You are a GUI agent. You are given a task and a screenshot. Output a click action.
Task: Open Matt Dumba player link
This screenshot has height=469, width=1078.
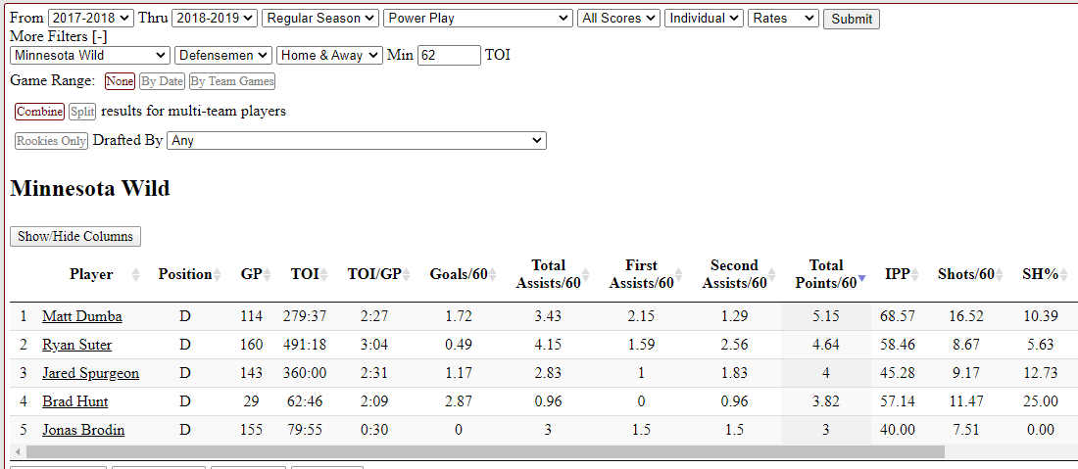[82, 316]
